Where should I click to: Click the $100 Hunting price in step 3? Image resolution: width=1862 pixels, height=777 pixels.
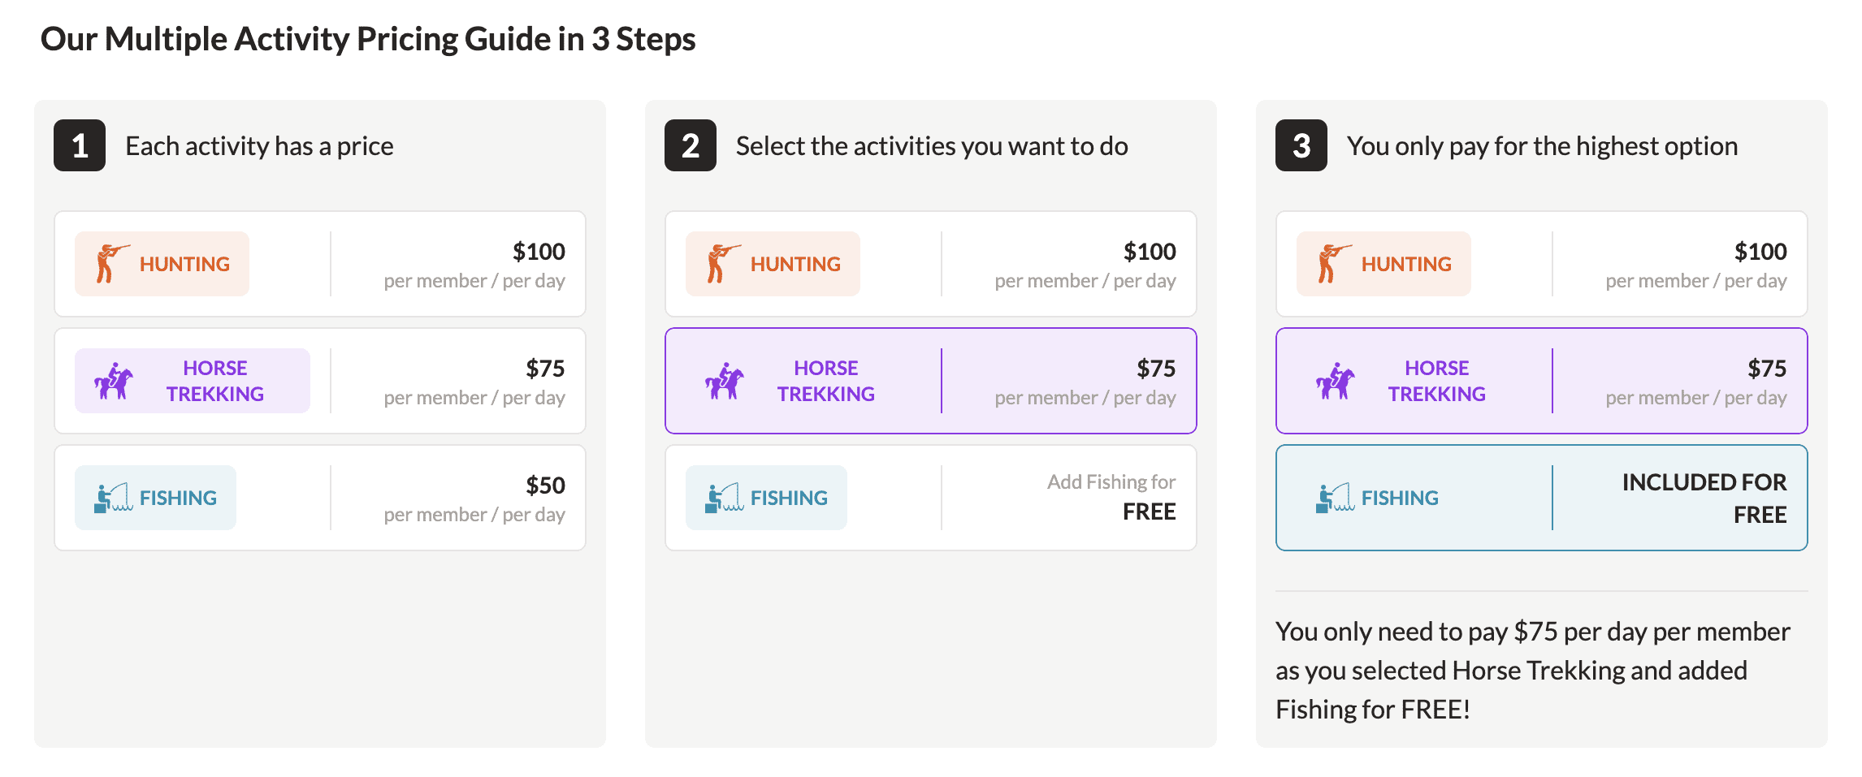click(1760, 252)
